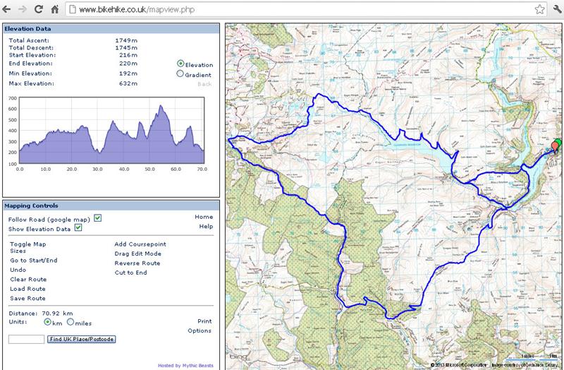Open the browser wrench settings menu
The height and width of the screenshot is (370, 564).
click(x=556, y=11)
